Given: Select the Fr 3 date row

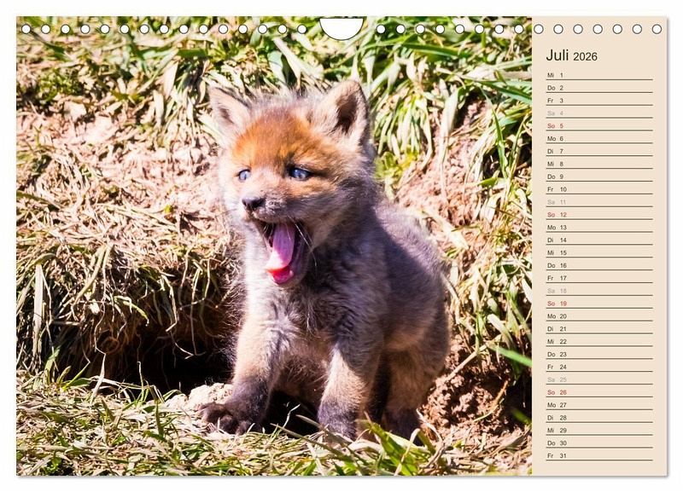Looking at the screenshot, I should (x=598, y=101).
